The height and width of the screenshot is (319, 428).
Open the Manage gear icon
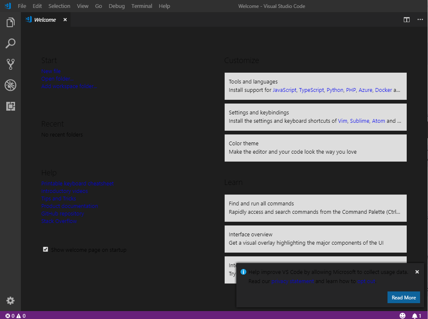10,301
